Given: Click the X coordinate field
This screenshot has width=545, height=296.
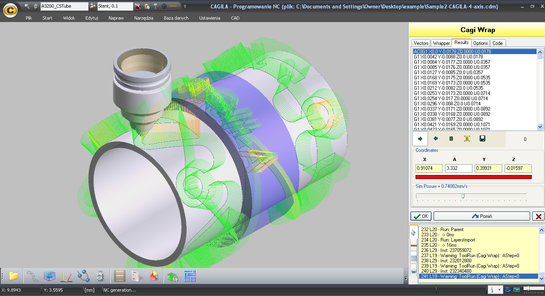Looking at the screenshot, I should click(x=429, y=169).
